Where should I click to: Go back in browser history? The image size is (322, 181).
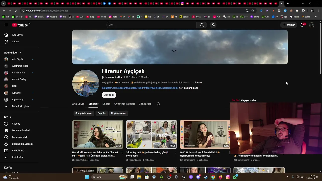pos(4,11)
